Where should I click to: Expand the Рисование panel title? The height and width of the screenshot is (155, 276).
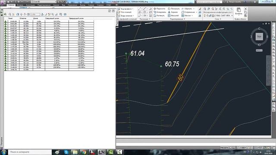click(145, 19)
